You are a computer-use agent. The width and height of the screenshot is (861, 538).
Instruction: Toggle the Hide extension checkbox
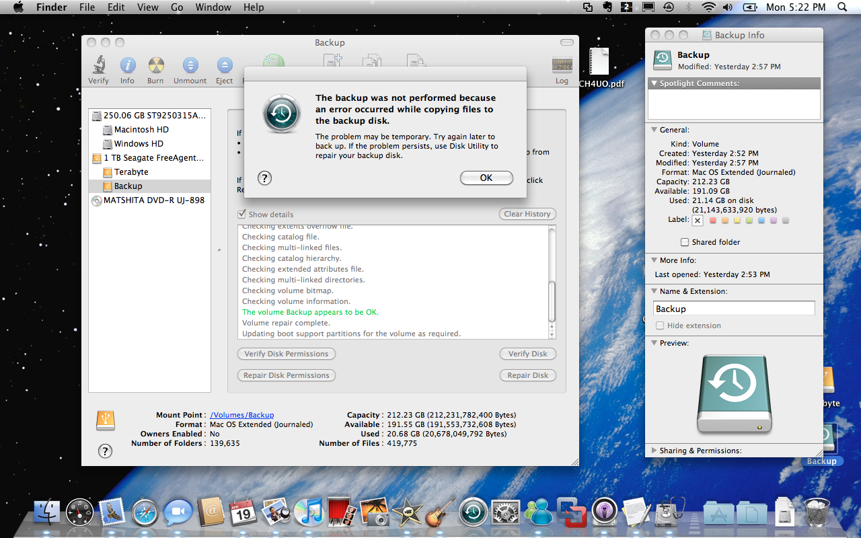pos(660,325)
